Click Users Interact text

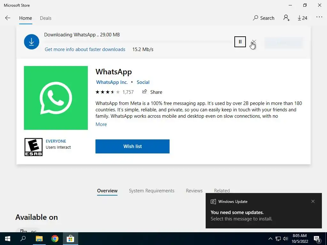(x=58, y=147)
